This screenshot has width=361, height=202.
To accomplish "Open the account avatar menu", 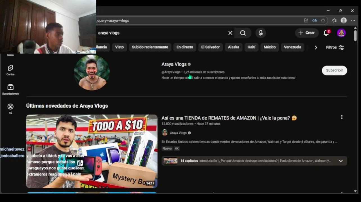I will point(341,33).
